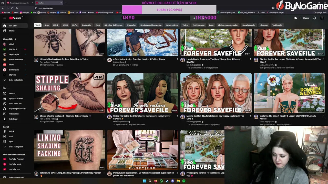Select the Podcast'ler filter chip
Screen dimensions: 328x184
(87, 25)
